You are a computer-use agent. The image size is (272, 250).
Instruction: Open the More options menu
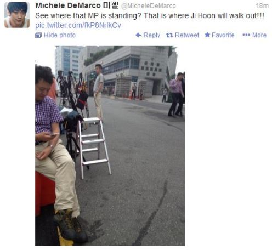254,35
